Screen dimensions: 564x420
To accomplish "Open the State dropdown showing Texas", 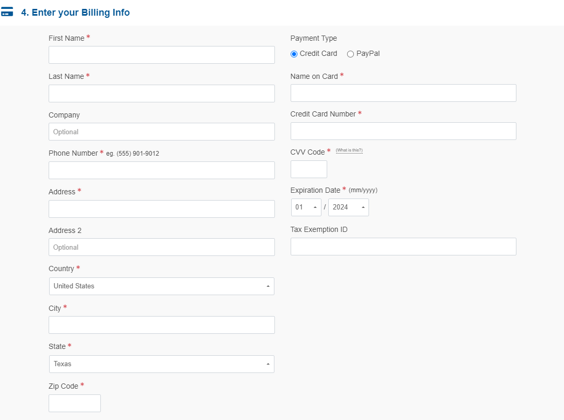I will pyautogui.click(x=162, y=364).
